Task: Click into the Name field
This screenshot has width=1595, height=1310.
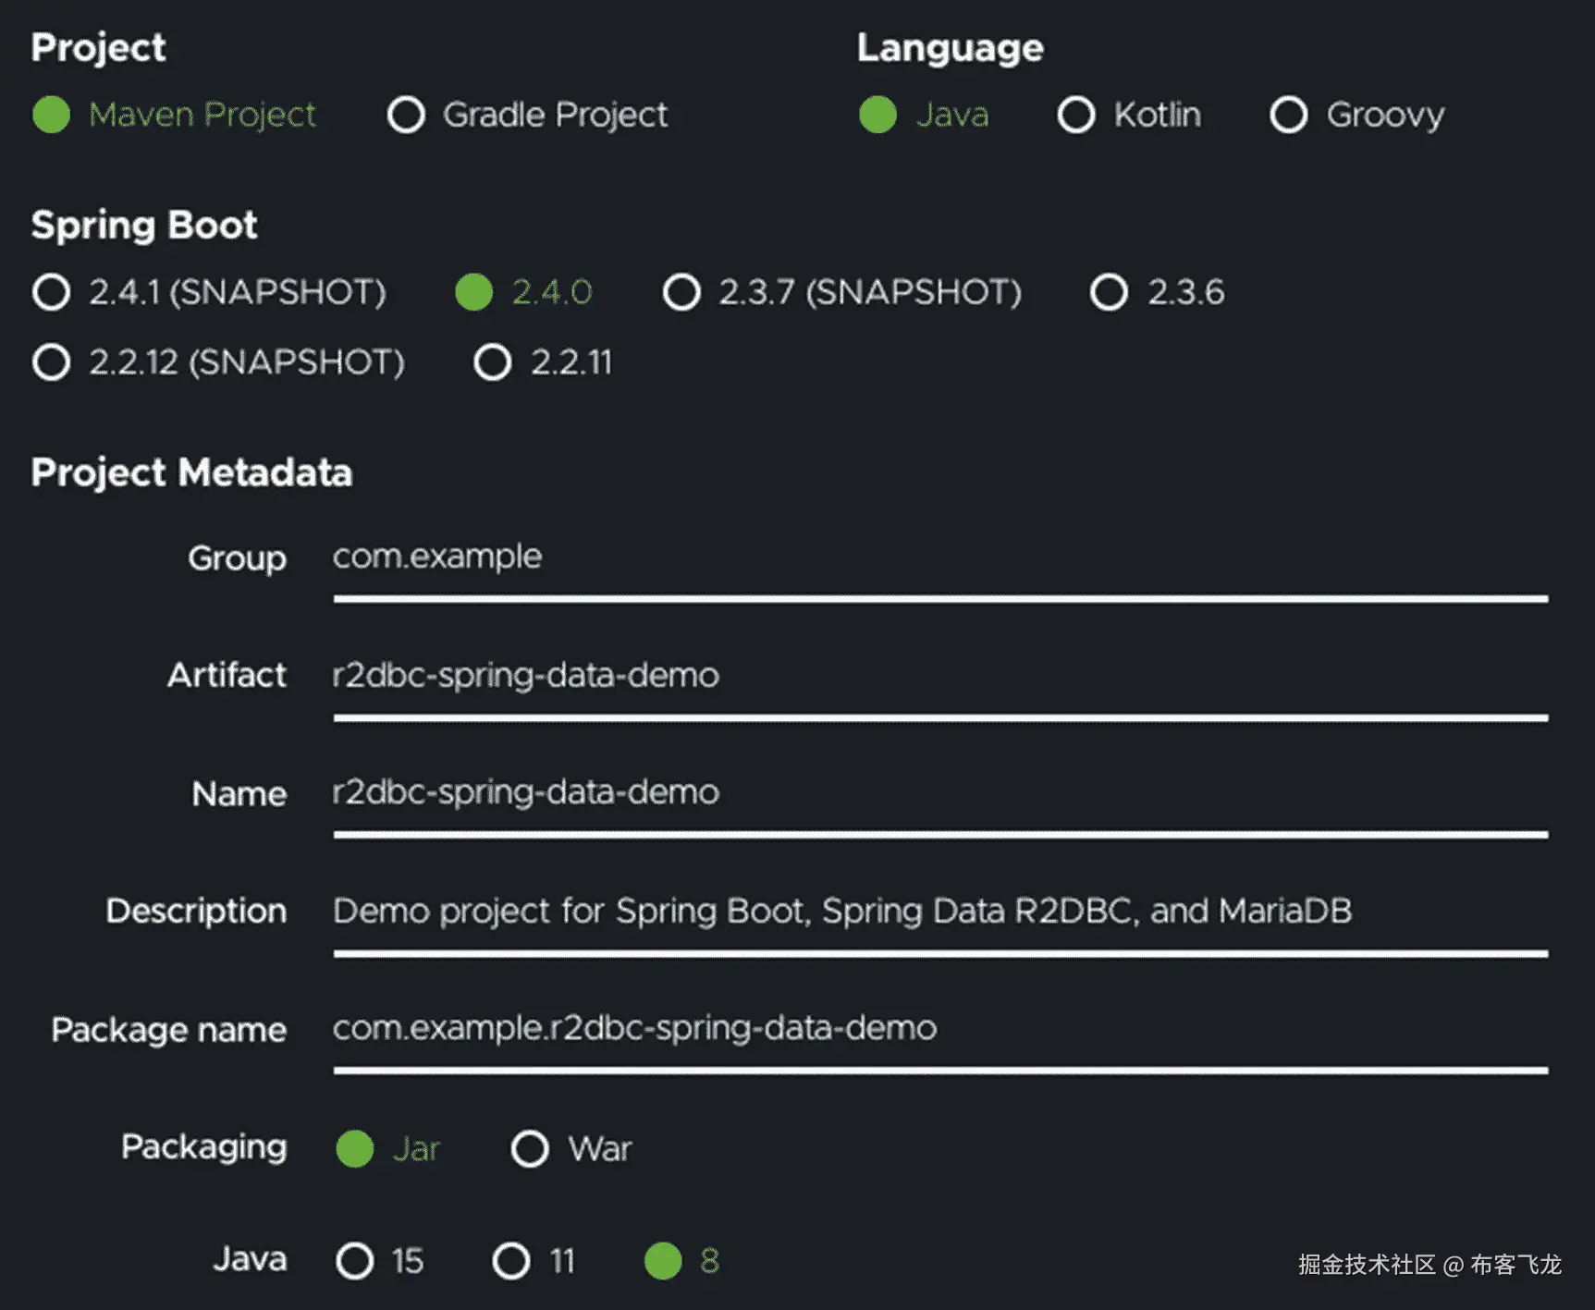Action: tap(939, 793)
